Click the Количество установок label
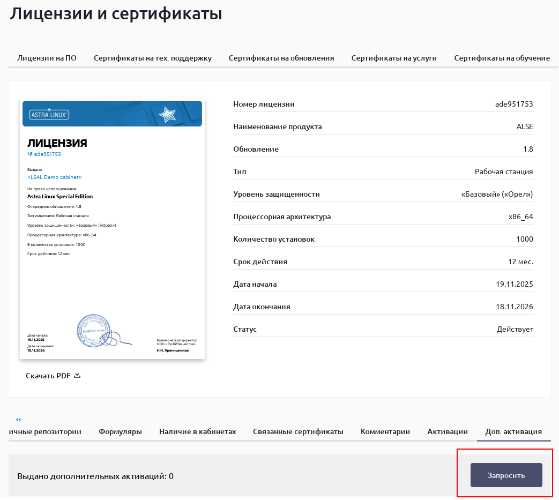Screen dimensions: 559x500 274,239
